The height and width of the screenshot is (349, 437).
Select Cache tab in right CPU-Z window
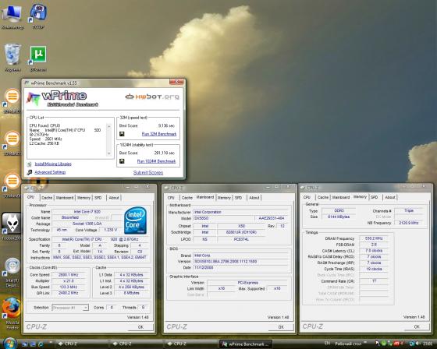coord(323,197)
